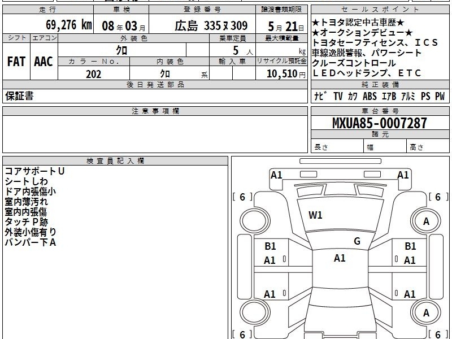
Task: Click the 検査員記入欄 section header
Action: (115, 161)
